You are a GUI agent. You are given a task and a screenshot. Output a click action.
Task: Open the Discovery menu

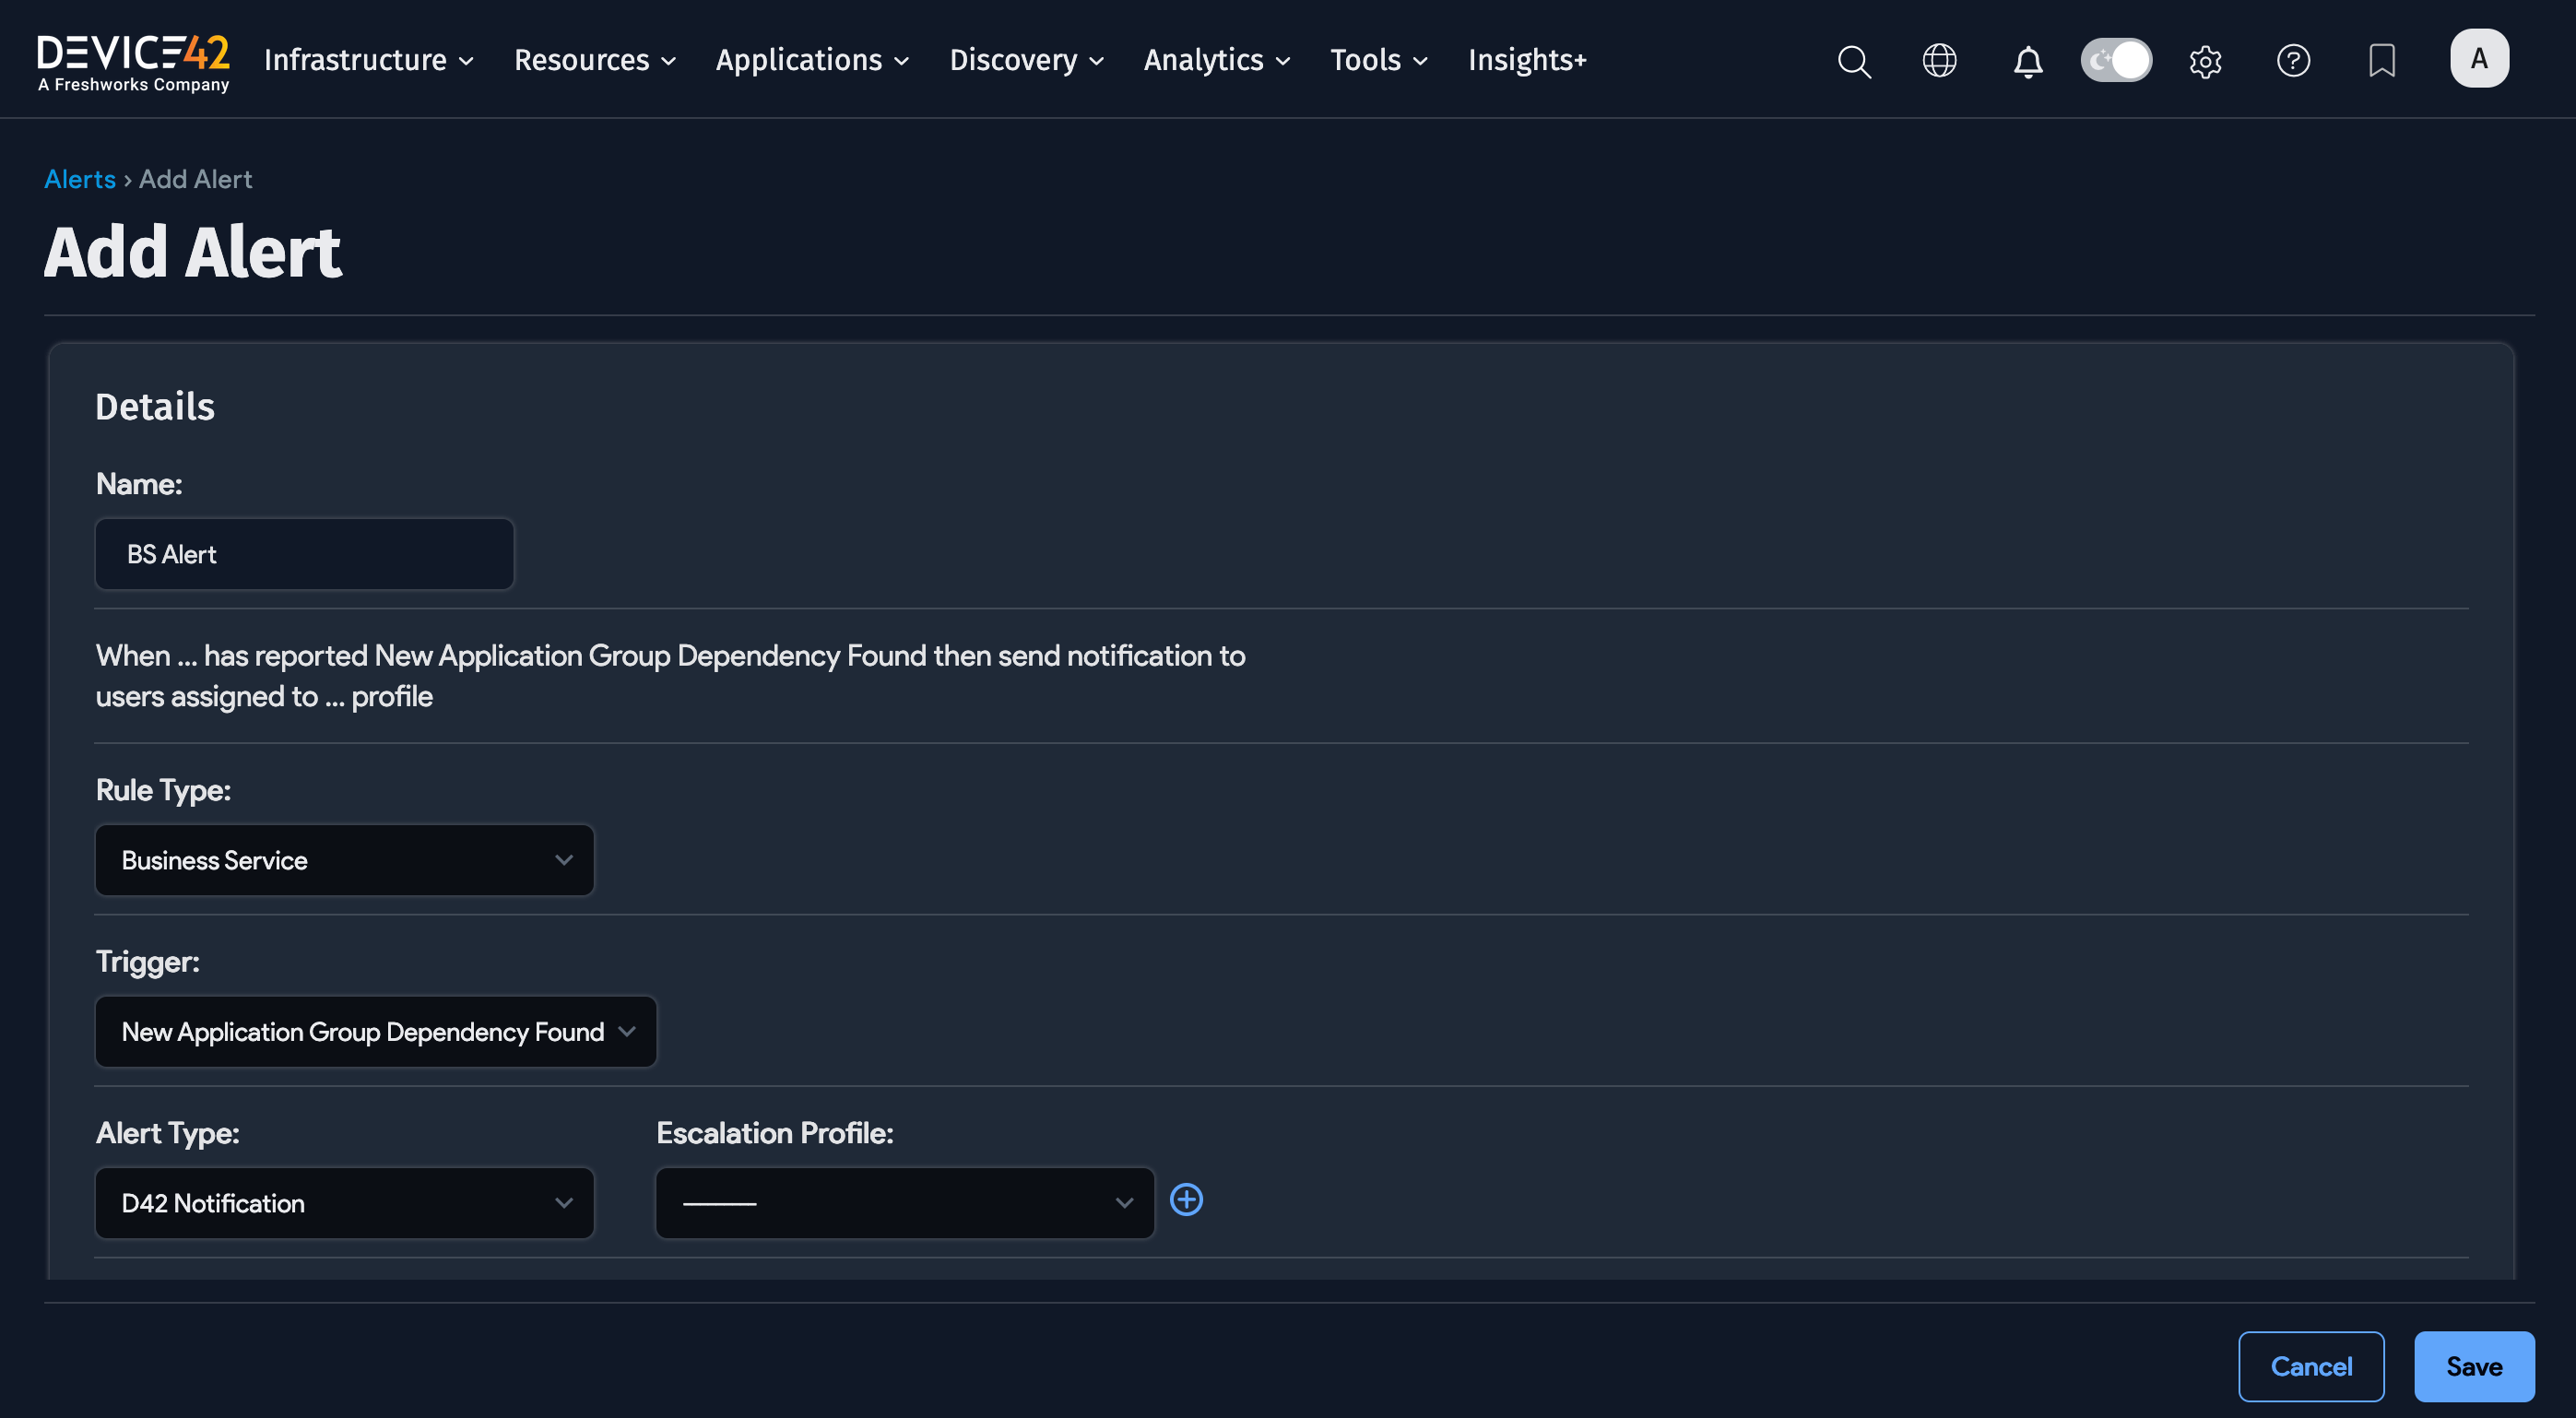pos(1026,60)
